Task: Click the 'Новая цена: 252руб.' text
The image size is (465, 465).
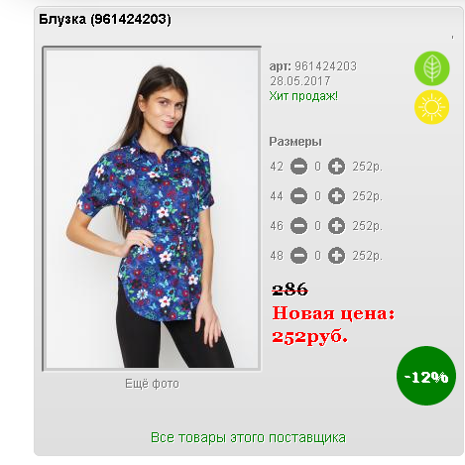Action: pos(333,325)
